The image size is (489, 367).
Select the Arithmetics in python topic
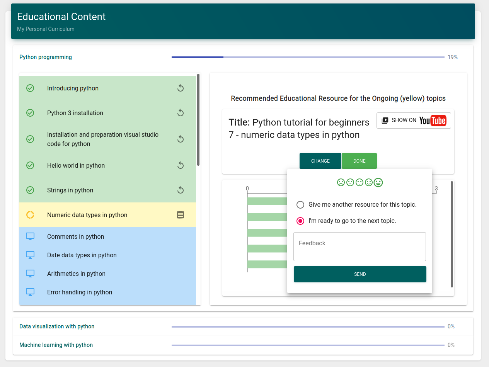107,274
